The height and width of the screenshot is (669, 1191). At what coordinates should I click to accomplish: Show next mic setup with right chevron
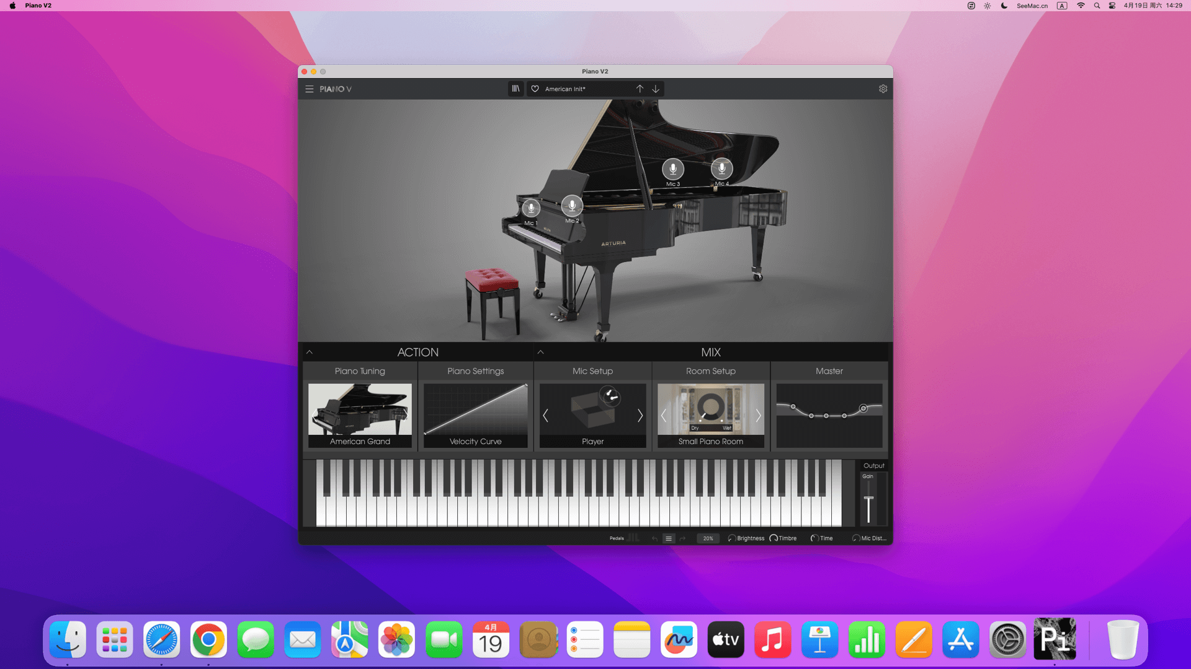click(640, 416)
